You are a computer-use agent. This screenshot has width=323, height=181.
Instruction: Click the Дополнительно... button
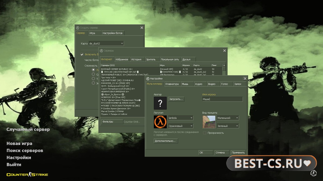pyautogui.click(x=166, y=141)
